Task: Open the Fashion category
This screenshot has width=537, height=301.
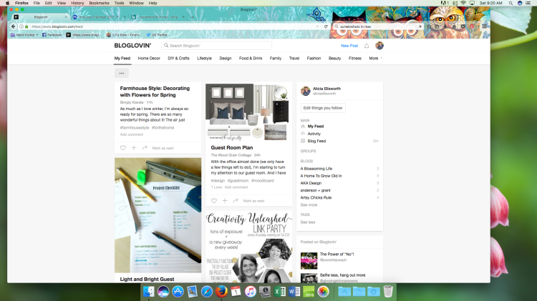Action: point(314,59)
